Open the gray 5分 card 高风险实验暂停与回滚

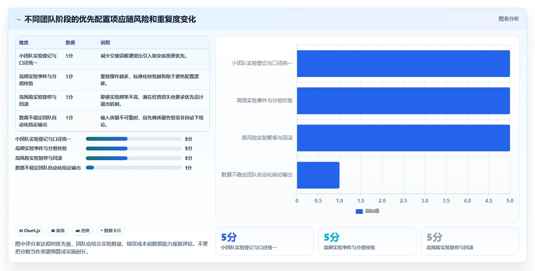[x=470, y=241]
